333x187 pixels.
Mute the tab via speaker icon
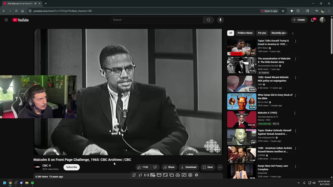point(35,4)
